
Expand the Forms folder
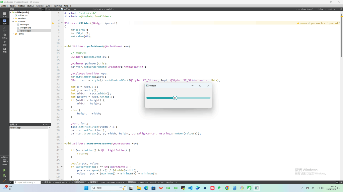pyautogui.click(x=13, y=34)
